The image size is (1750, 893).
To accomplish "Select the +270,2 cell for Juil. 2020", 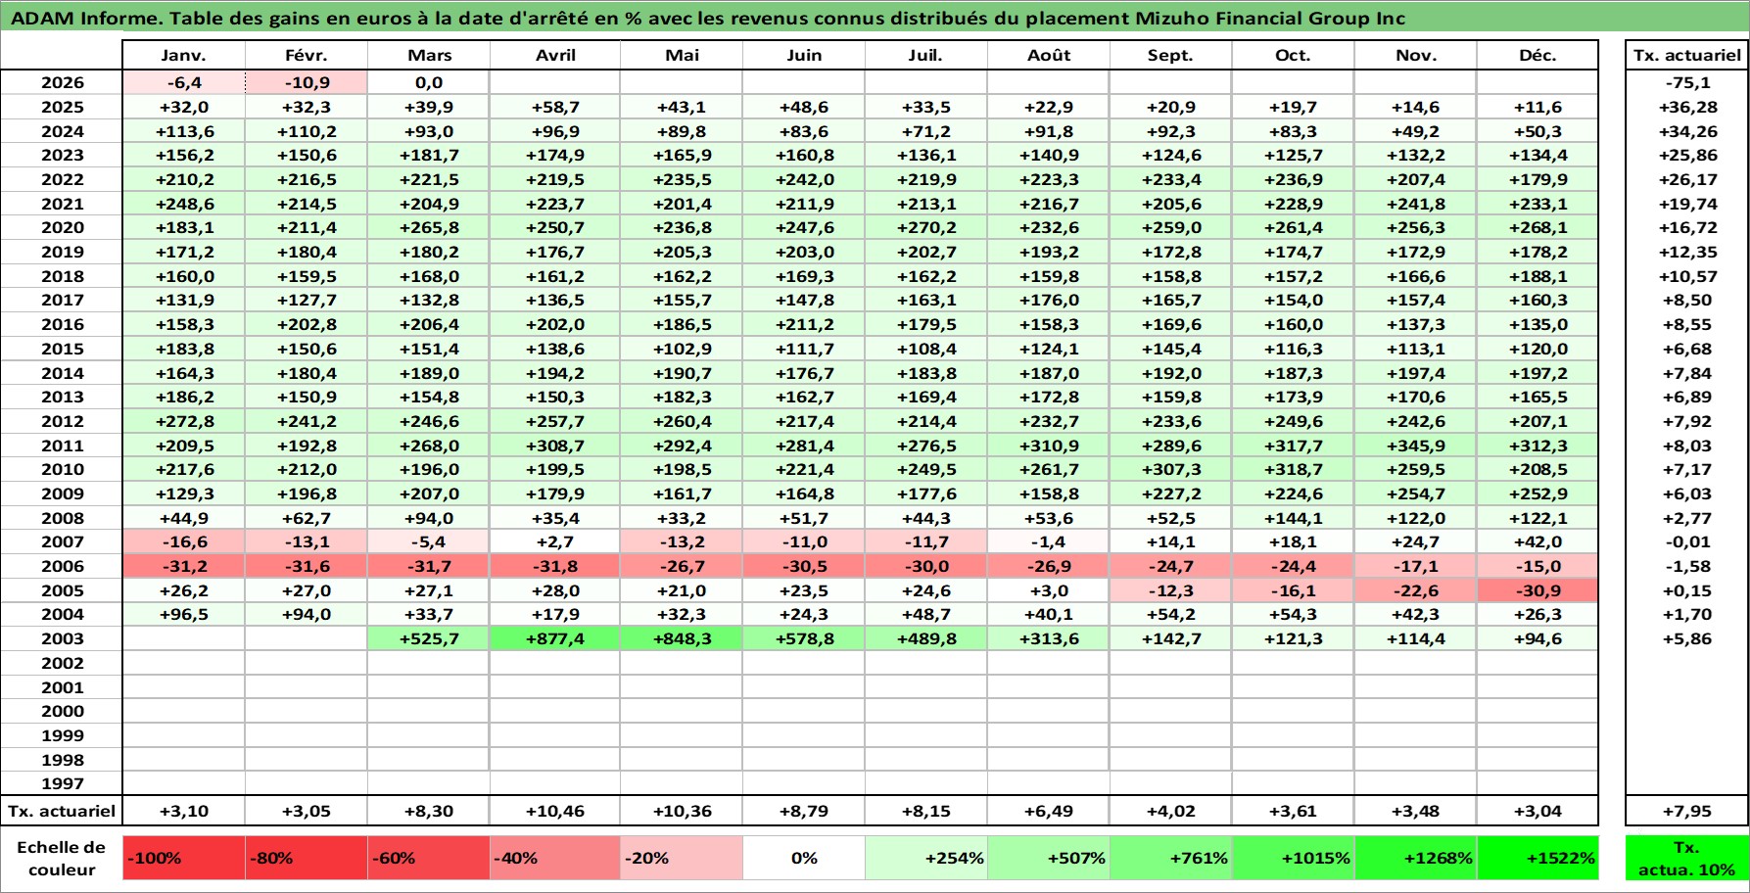I will 926,227.
